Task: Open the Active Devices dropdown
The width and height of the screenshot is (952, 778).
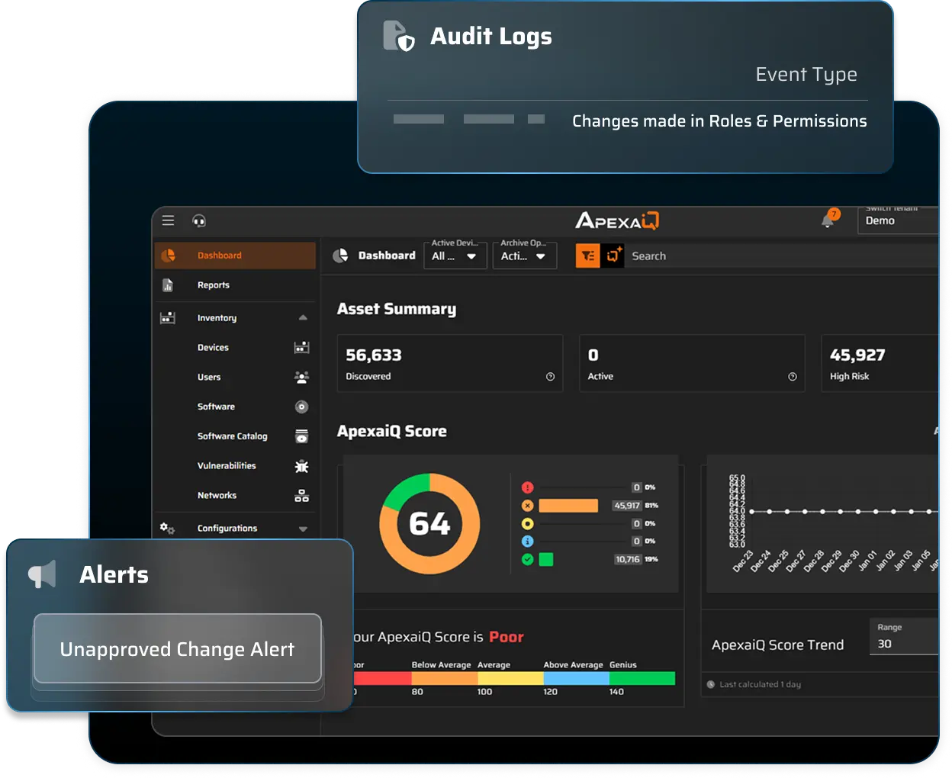Action: [455, 256]
